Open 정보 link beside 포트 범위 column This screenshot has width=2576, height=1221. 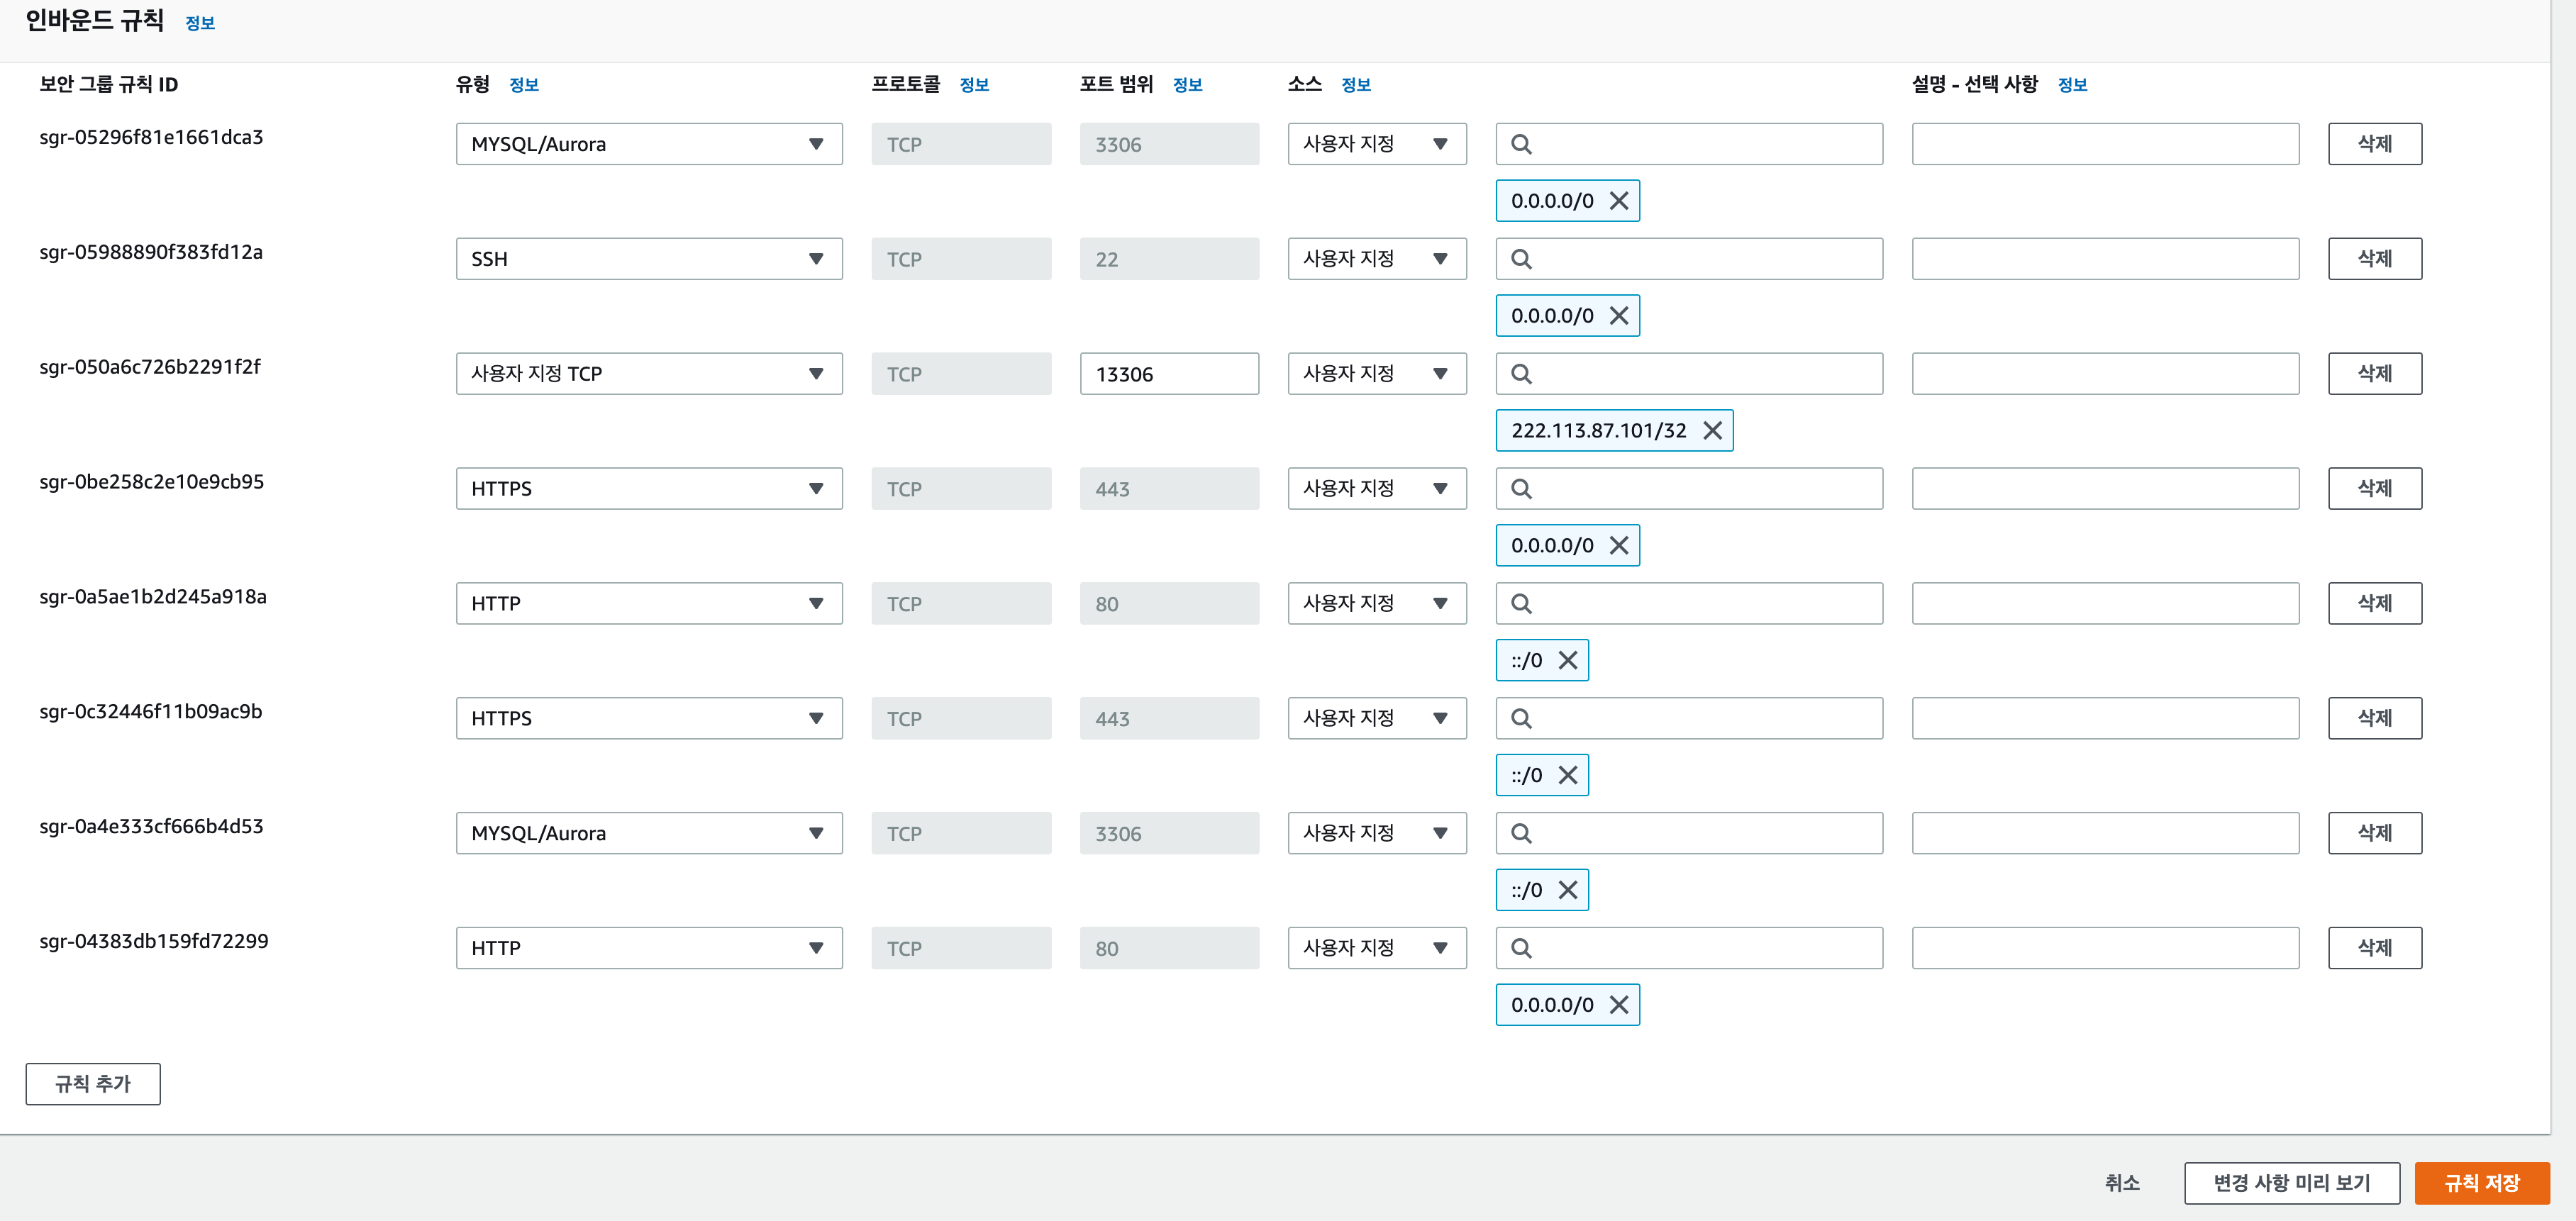[x=1187, y=85]
